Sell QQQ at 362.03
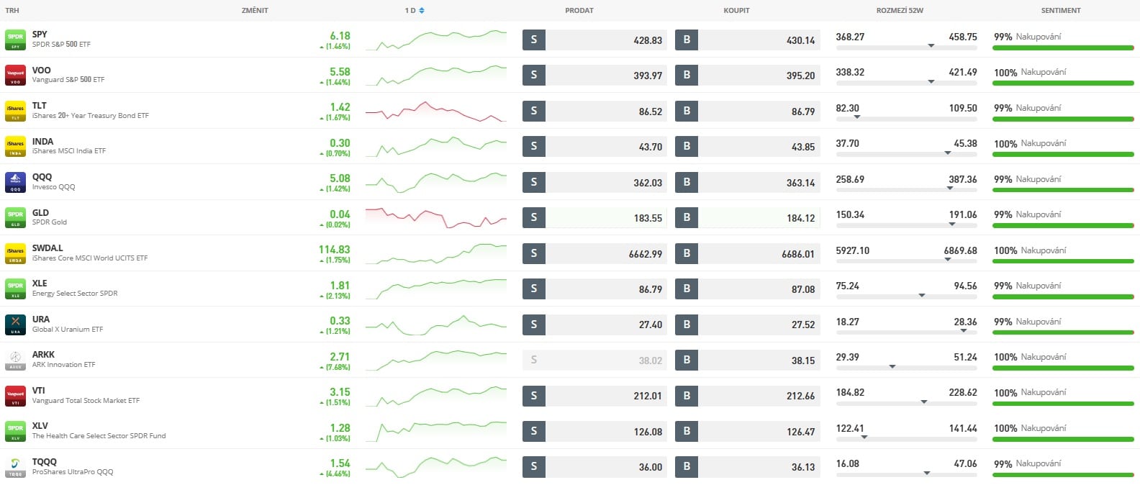Viewport: 1140px width, 485px height. click(x=594, y=182)
